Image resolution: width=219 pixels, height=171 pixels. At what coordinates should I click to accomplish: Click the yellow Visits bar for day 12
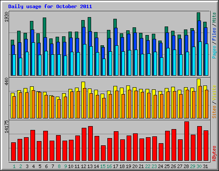83,85
